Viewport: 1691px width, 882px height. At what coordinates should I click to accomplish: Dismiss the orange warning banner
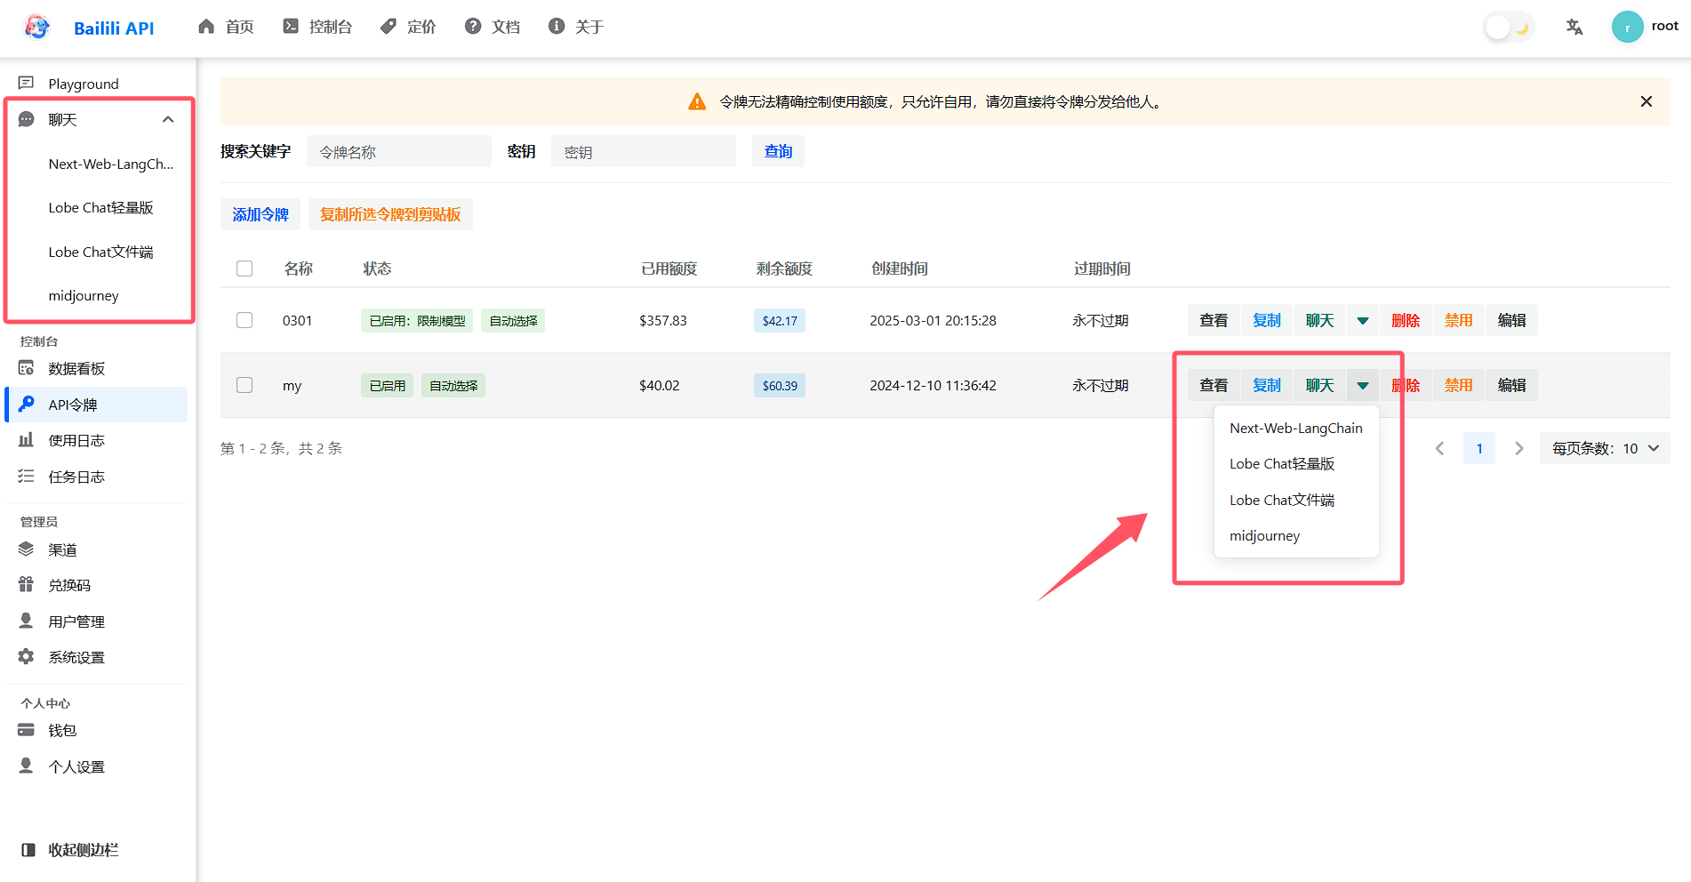click(1646, 101)
